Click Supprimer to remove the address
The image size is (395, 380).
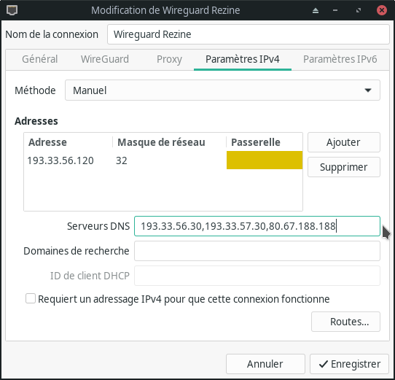pyautogui.click(x=343, y=167)
